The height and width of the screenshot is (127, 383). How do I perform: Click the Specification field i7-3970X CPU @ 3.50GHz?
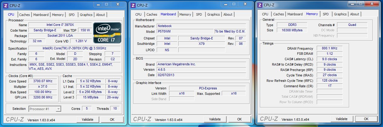(x=75, y=48)
